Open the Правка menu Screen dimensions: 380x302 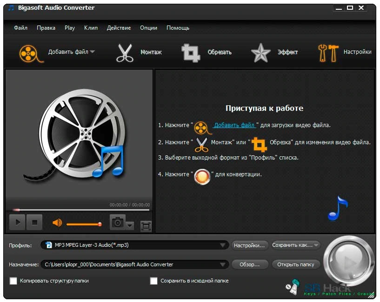coord(46,28)
